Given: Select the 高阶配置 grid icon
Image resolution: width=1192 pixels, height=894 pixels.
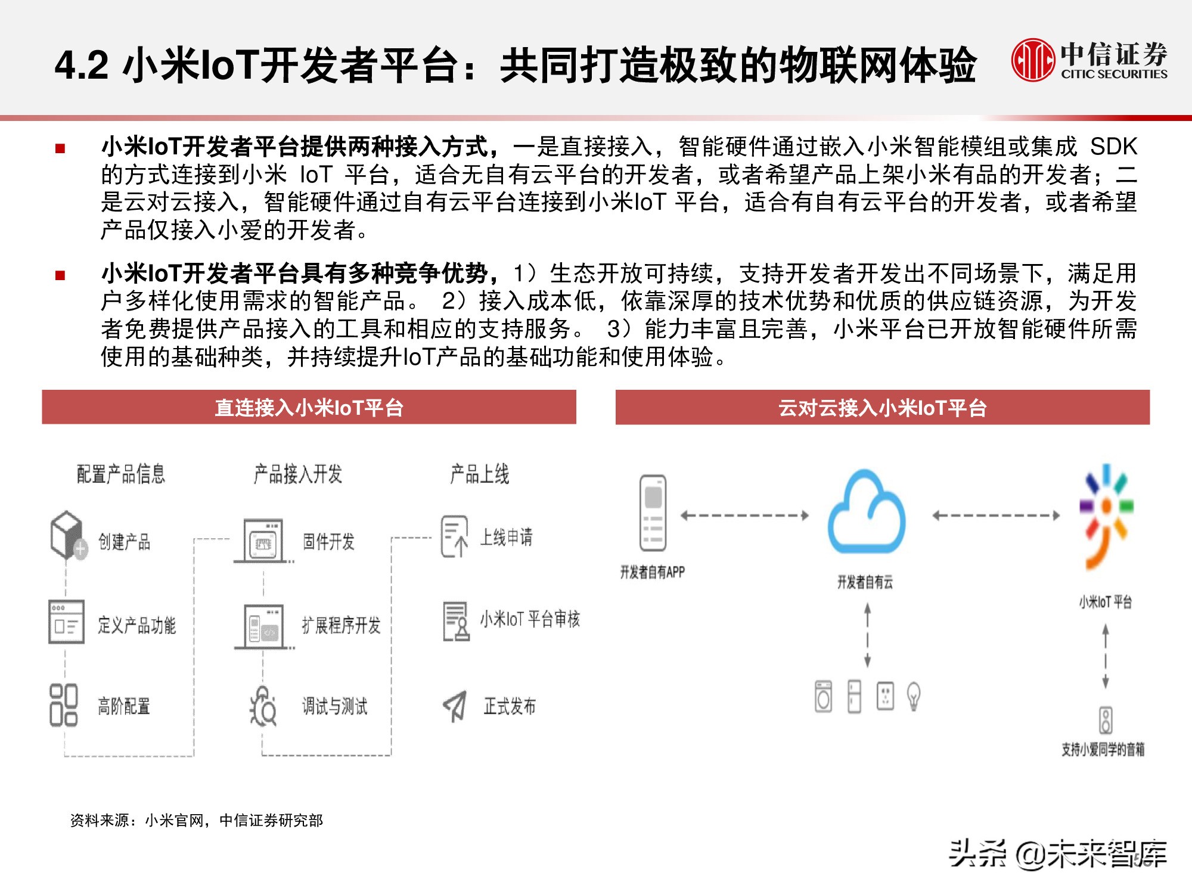Looking at the screenshot, I should point(64,705).
